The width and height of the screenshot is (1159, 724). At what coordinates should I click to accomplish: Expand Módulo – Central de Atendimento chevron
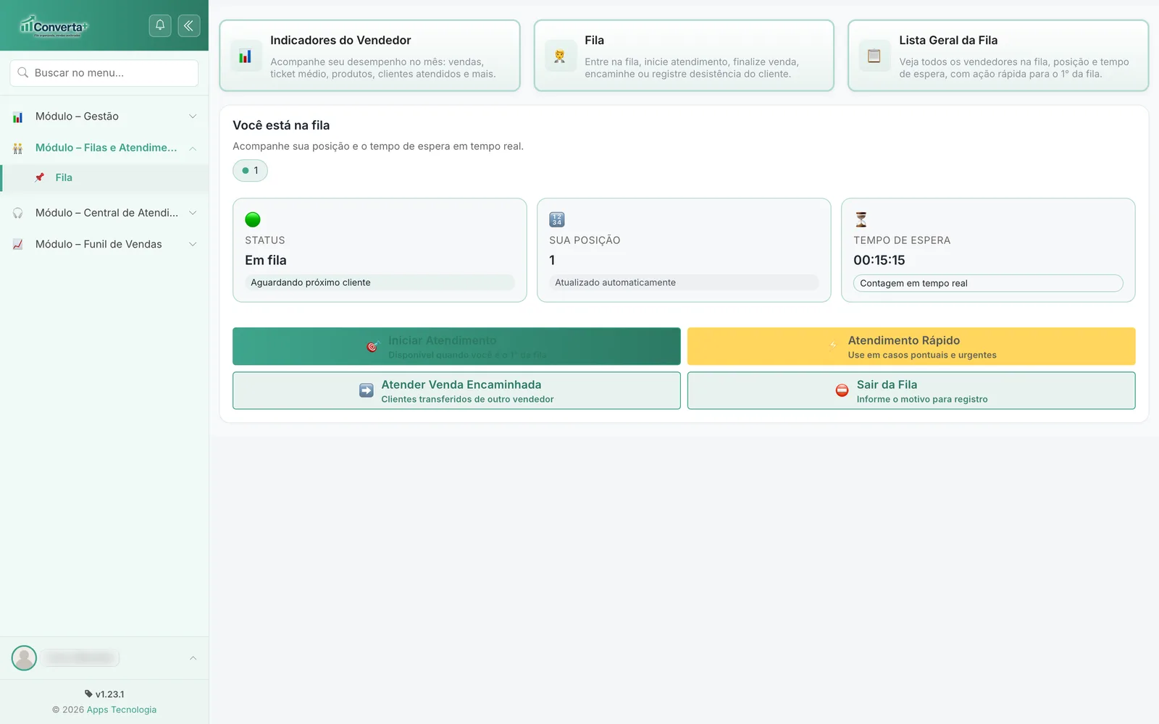pos(193,213)
